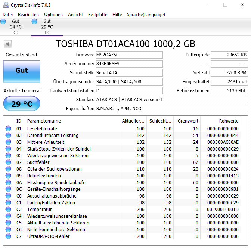Click status orb of Datendurchsatz-Leistung row

[8, 135]
